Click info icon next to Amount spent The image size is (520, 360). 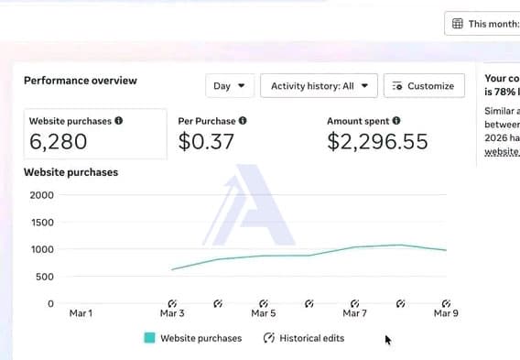[x=396, y=120]
